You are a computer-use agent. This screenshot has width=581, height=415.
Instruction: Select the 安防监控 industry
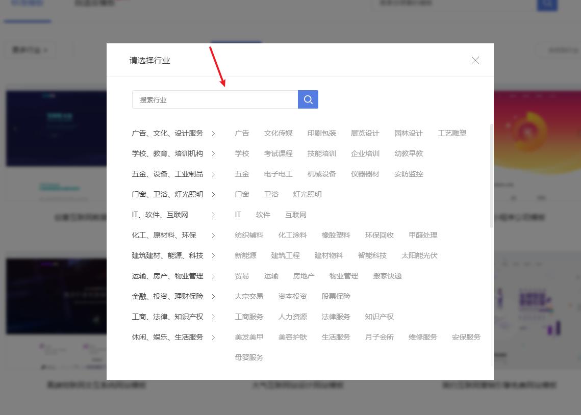409,174
